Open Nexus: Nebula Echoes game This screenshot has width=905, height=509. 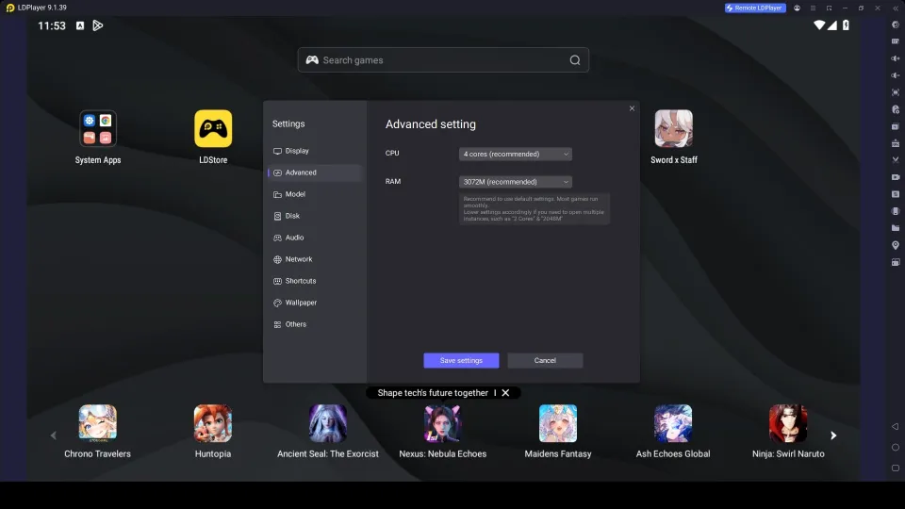coord(443,423)
